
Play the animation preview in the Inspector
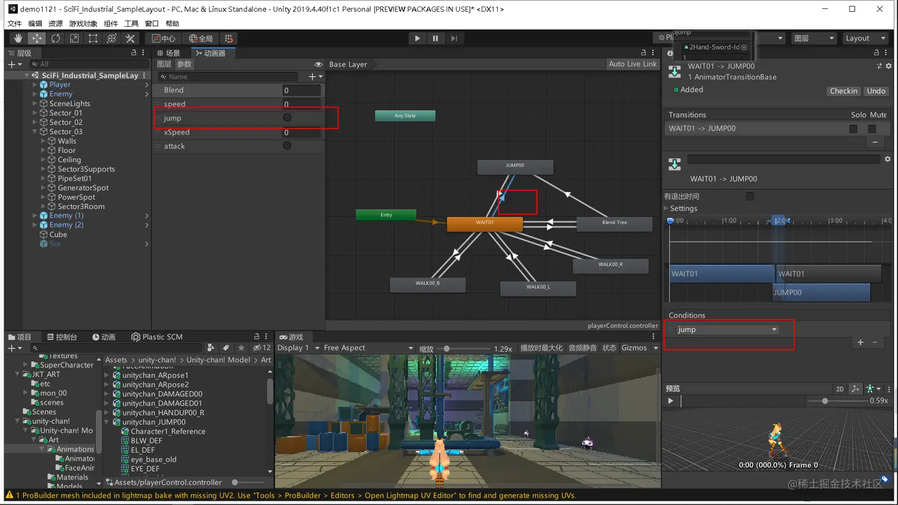pos(671,401)
